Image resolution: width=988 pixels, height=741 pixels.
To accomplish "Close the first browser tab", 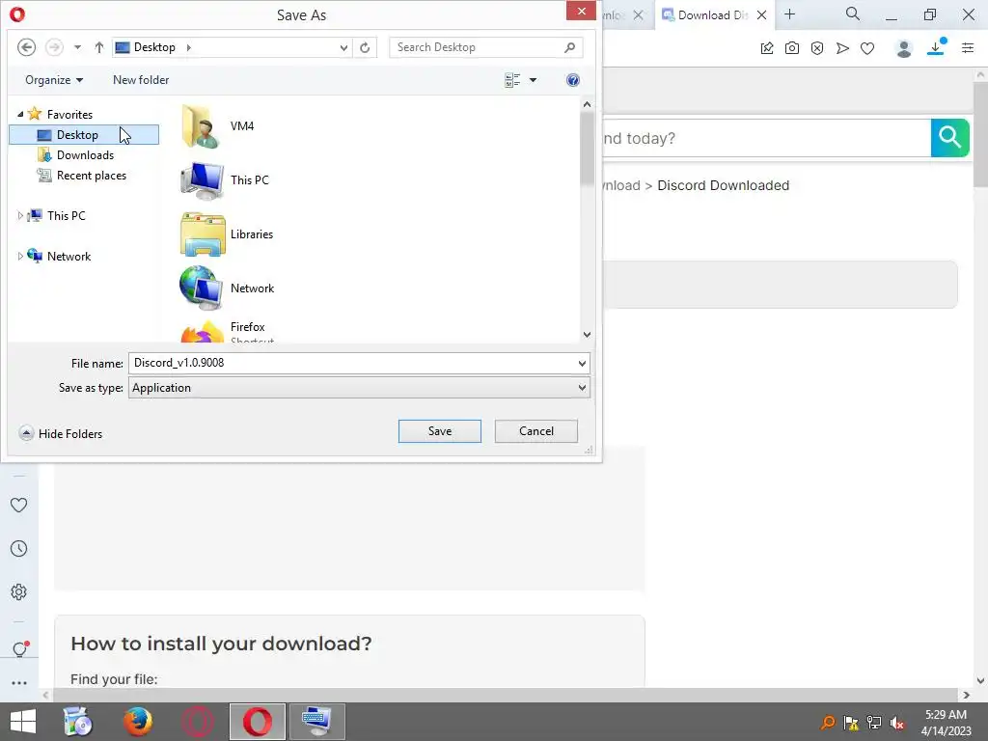I will 639,15.
